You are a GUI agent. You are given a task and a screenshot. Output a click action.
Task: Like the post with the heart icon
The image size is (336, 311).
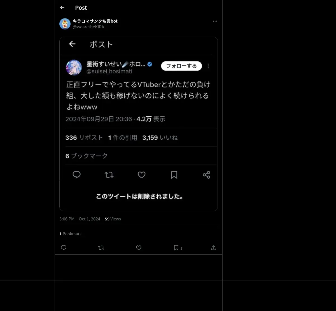point(139,248)
